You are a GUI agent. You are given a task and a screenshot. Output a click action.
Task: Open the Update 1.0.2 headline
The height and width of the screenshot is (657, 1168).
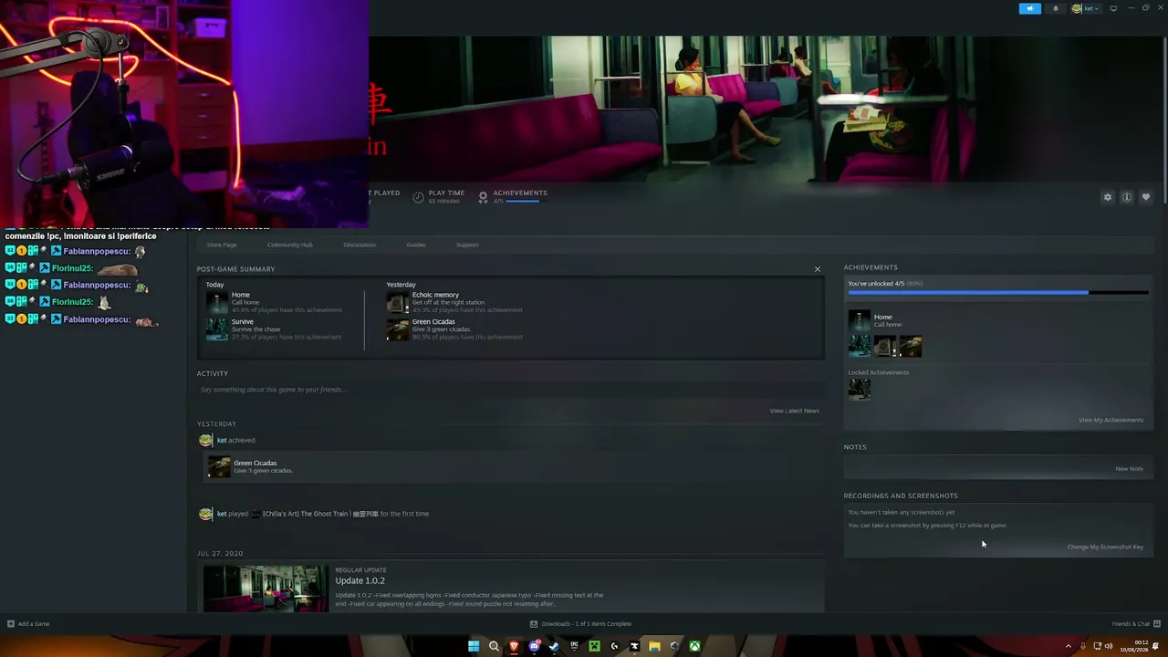point(360,580)
